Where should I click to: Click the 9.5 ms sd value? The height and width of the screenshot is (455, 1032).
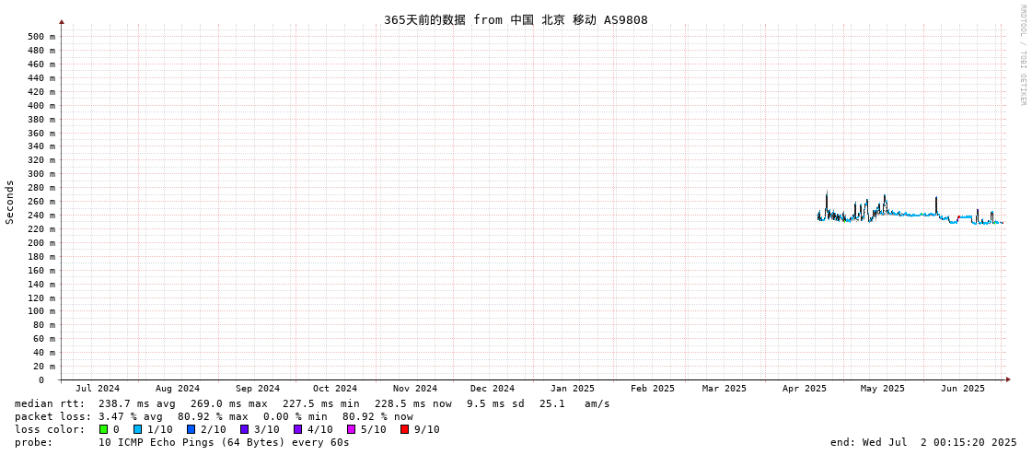(495, 403)
